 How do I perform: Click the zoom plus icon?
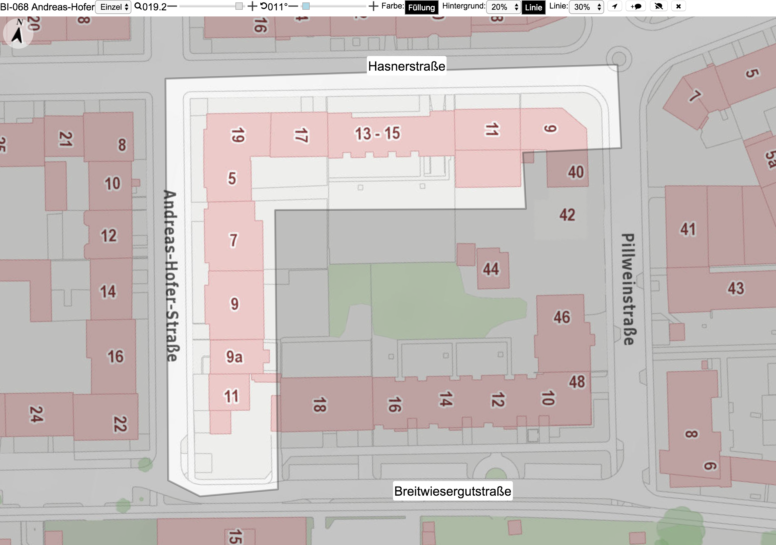click(x=252, y=6)
